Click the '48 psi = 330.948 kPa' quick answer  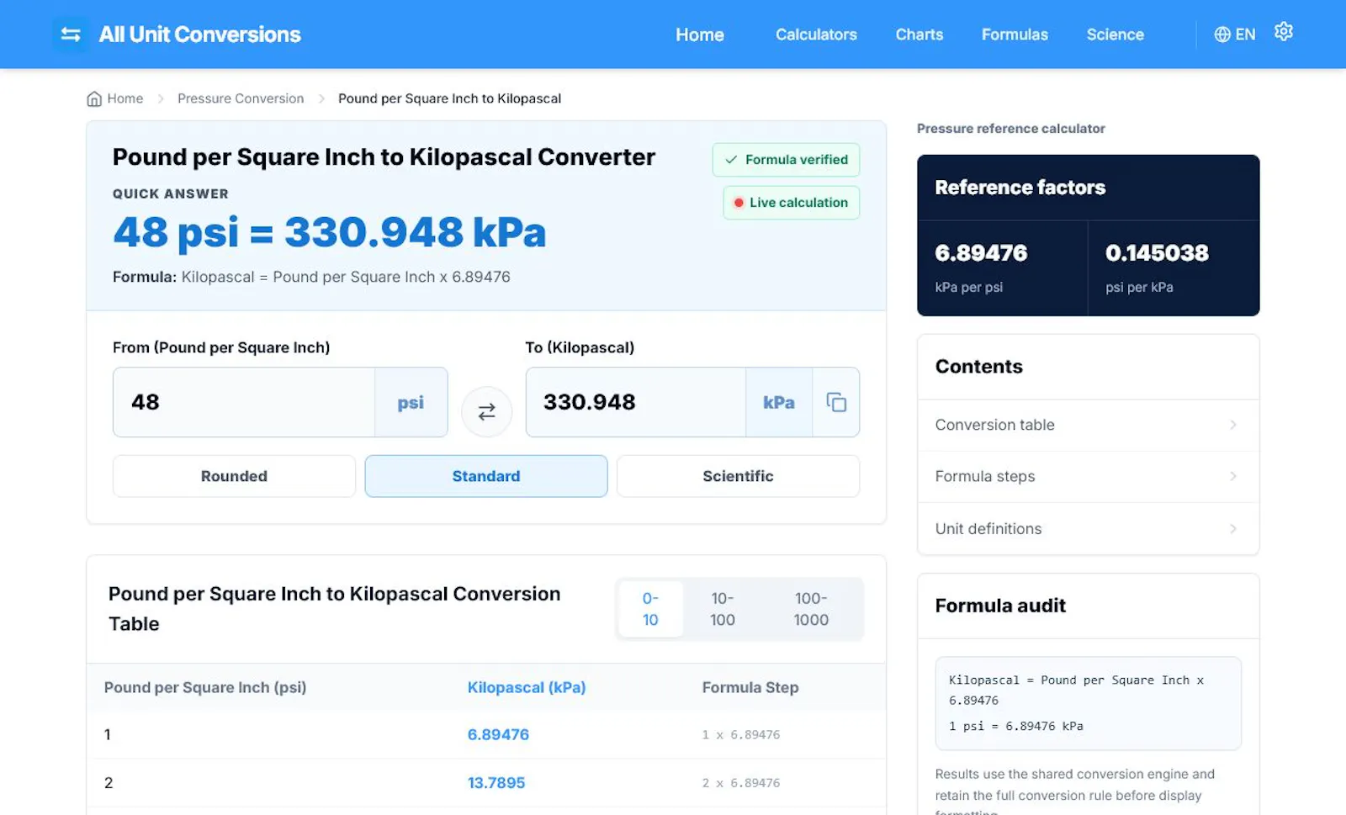tap(330, 233)
